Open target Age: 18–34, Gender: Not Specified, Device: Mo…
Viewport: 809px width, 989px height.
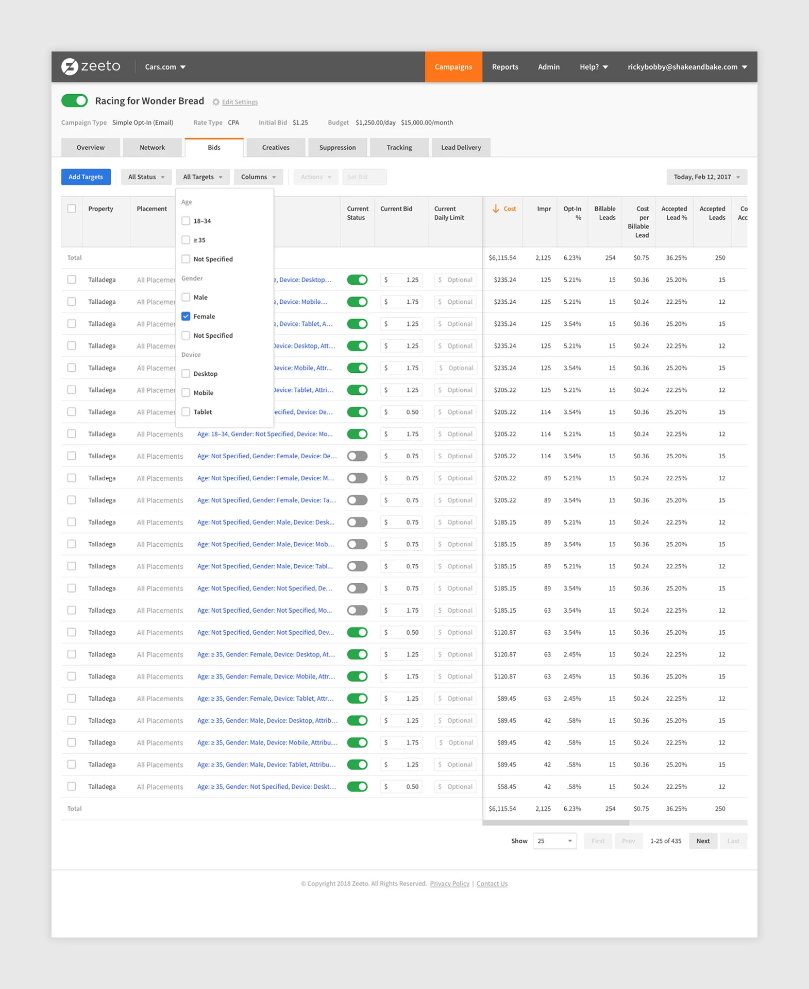265,434
